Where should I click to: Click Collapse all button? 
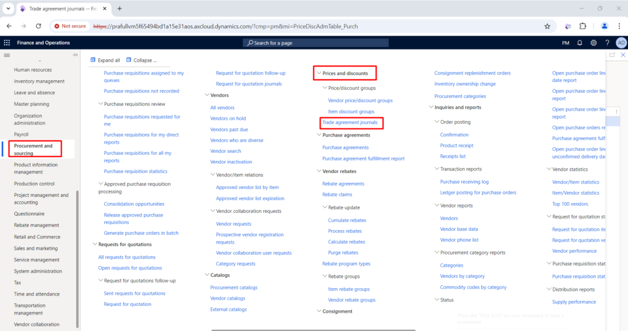pos(142,60)
